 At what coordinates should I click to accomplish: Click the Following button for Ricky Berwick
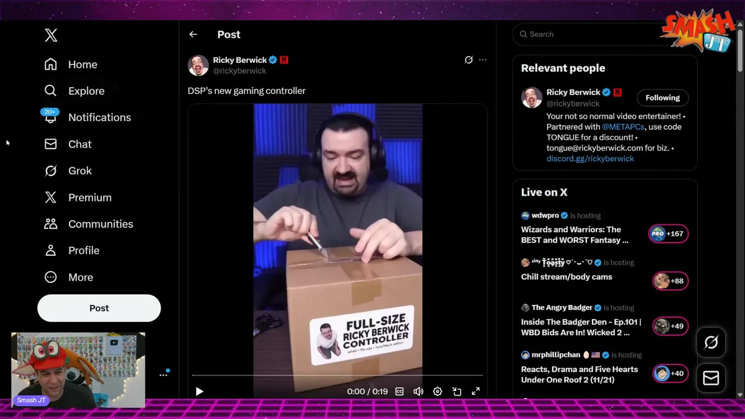(662, 98)
